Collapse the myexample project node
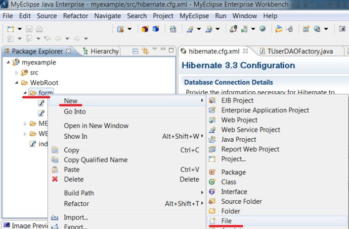 [x=8, y=63]
